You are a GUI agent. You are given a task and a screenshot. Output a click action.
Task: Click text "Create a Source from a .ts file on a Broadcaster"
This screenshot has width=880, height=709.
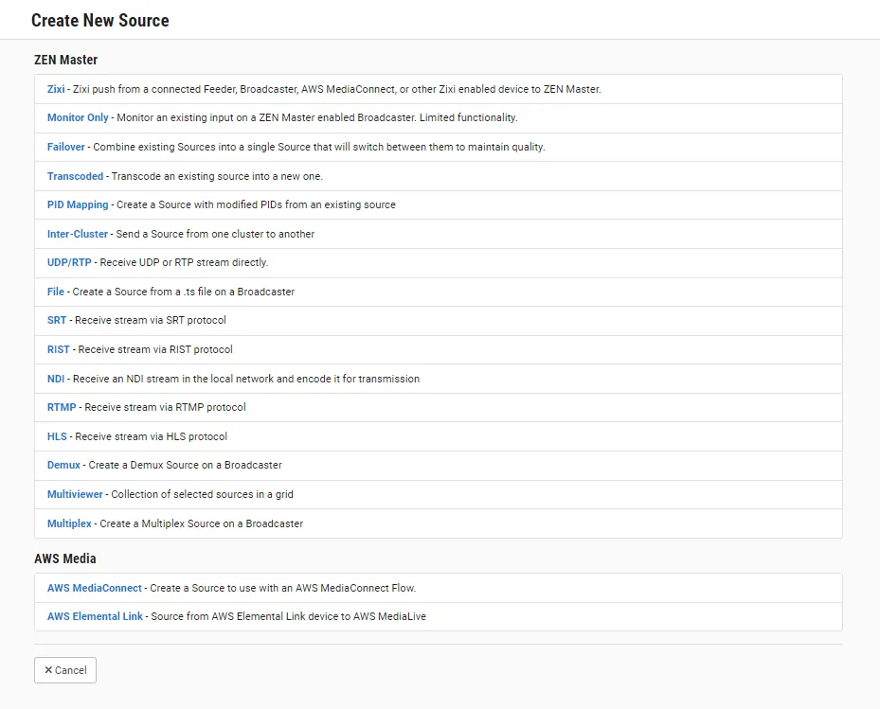click(x=184, y=292)
